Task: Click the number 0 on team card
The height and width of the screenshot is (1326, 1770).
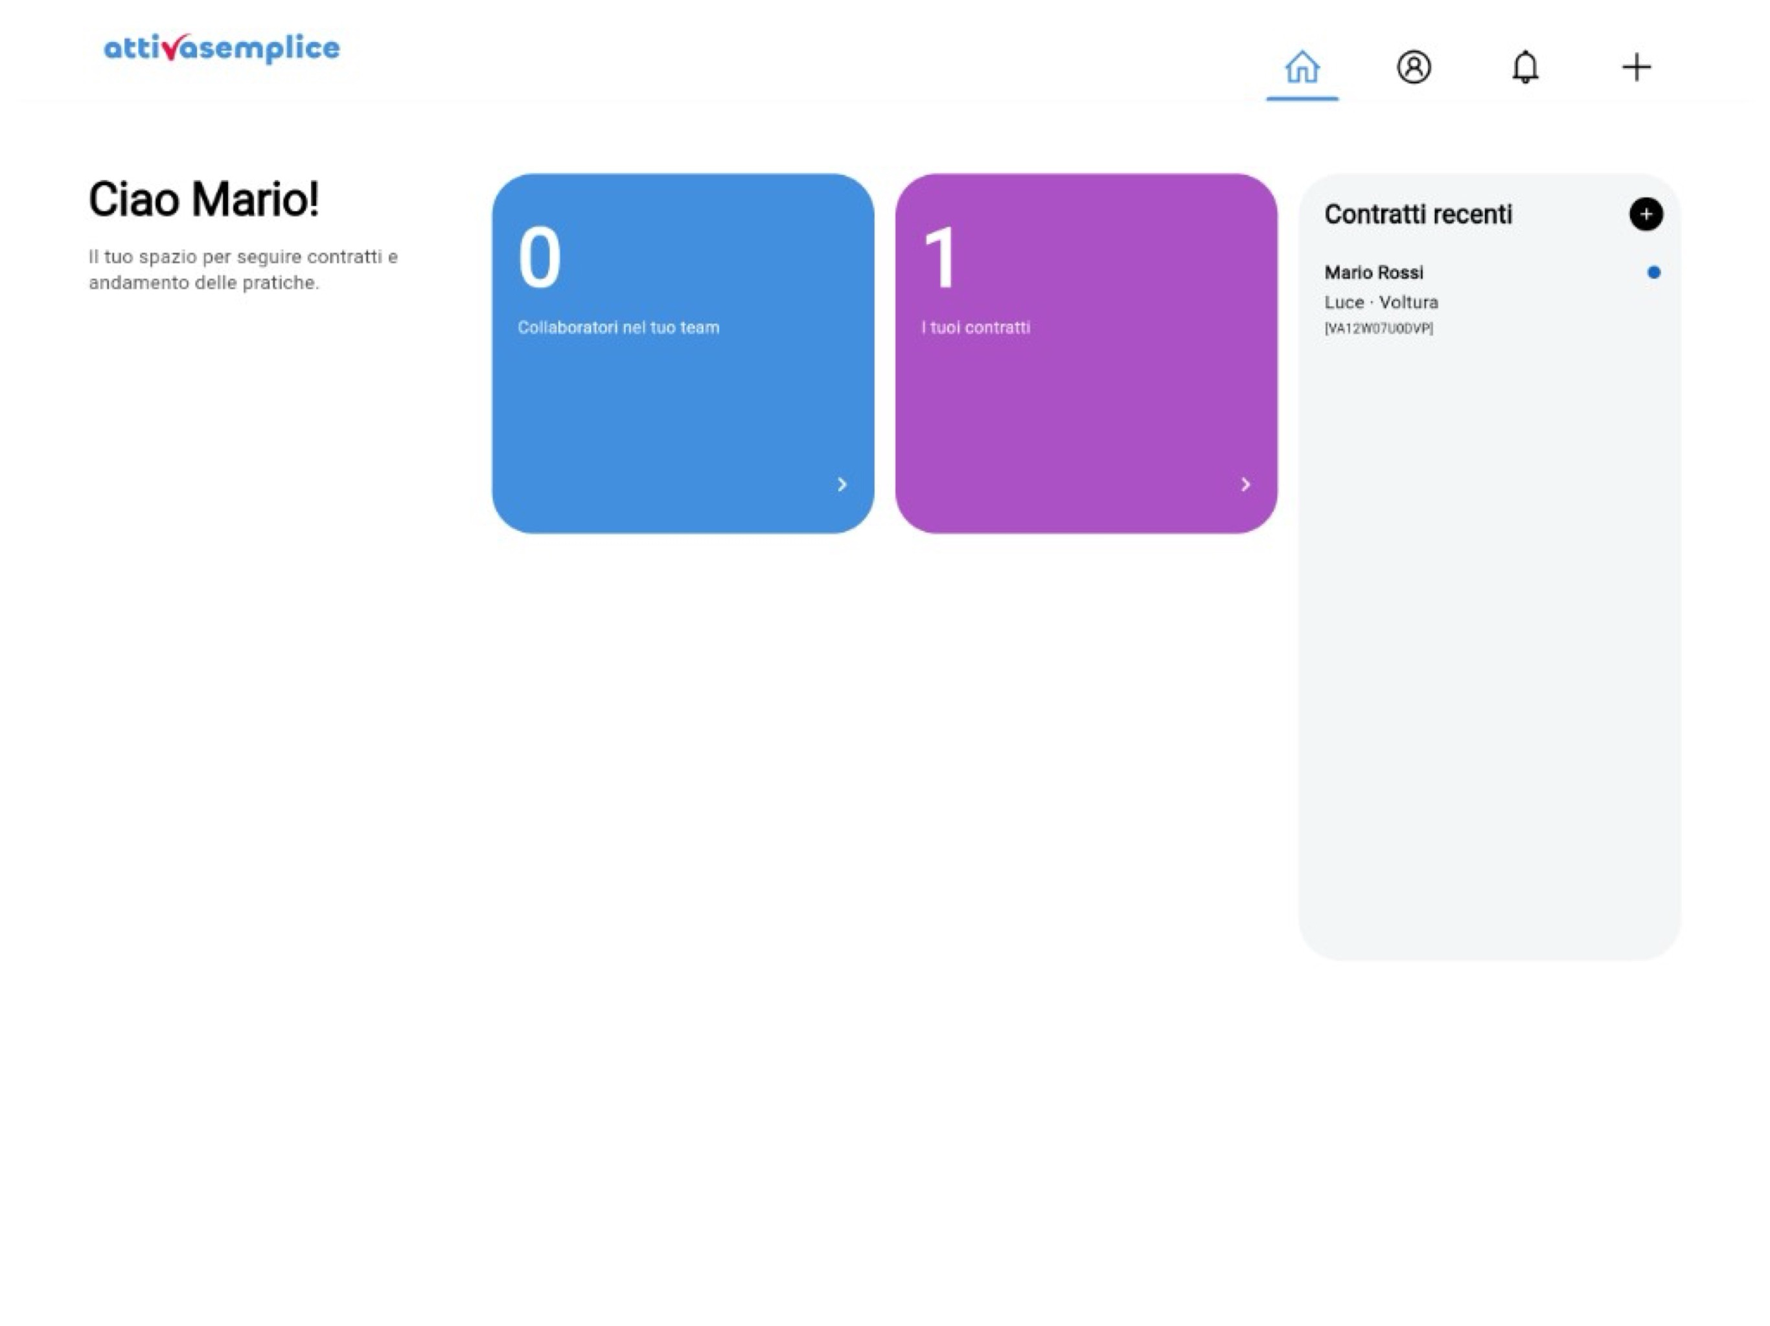Action: point(539,258)
